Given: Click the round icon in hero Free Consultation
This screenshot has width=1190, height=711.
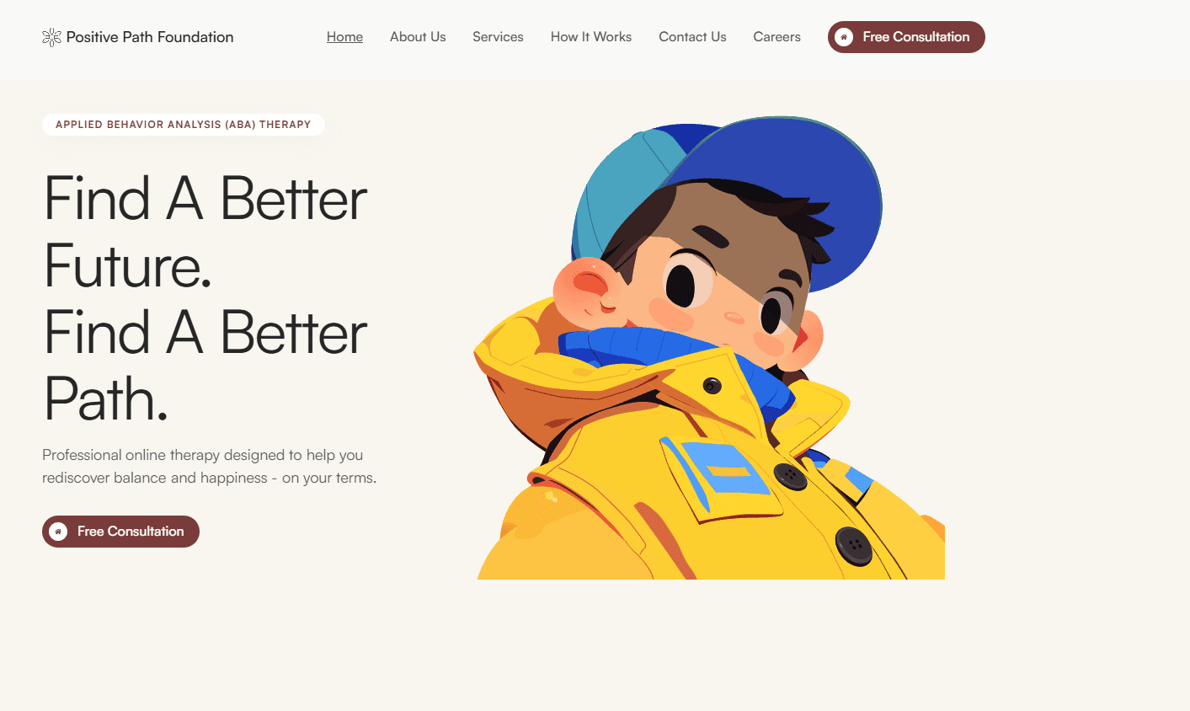Looking at the screenshot, I should click(58, 532).
